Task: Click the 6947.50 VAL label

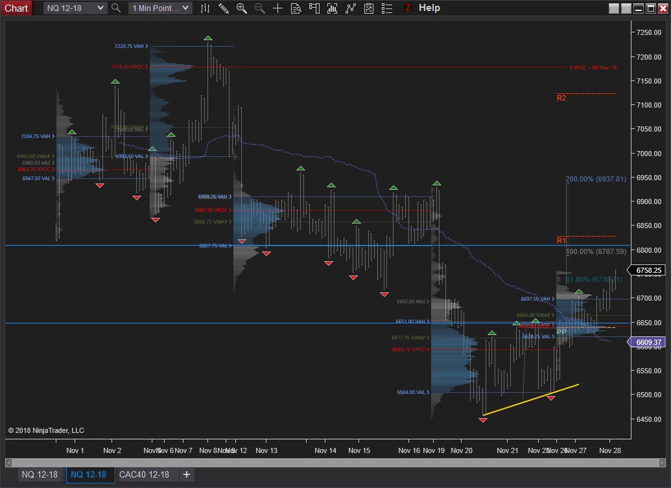Action: pos(38,178)
